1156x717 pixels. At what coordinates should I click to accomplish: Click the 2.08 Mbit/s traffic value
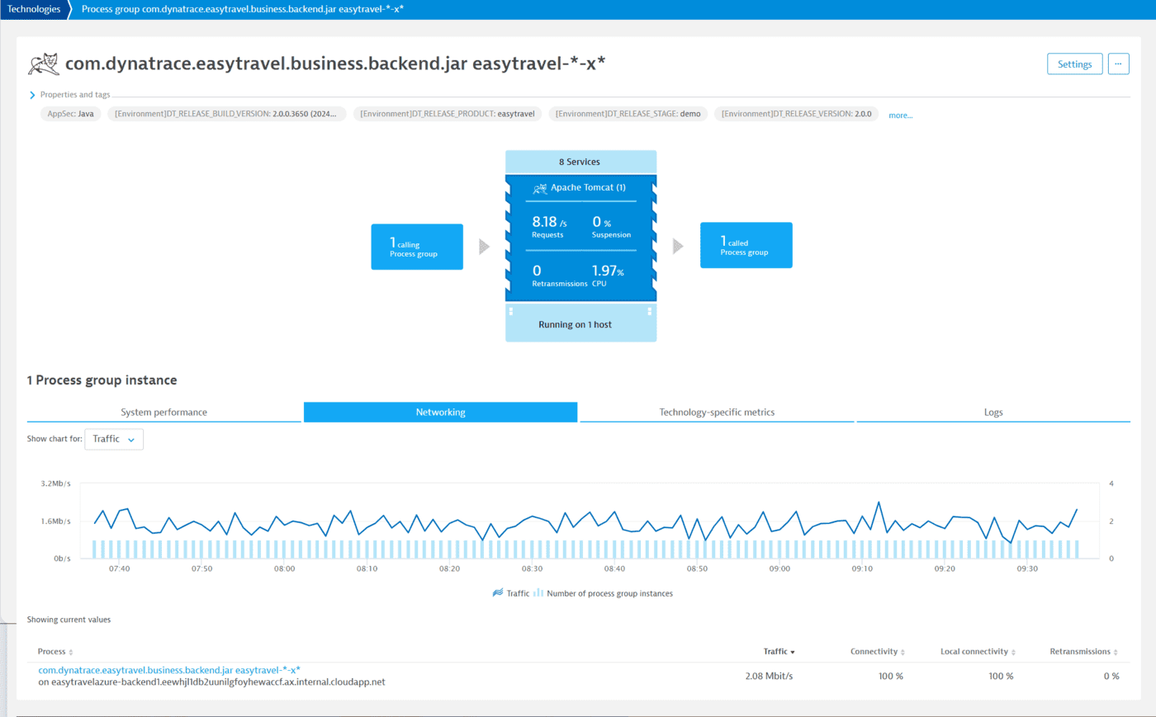769,676
